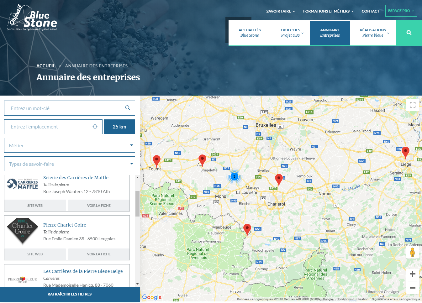
Task: Open Site Web for Scierie des Carrières de Maffle
Action: click(35, 206)
